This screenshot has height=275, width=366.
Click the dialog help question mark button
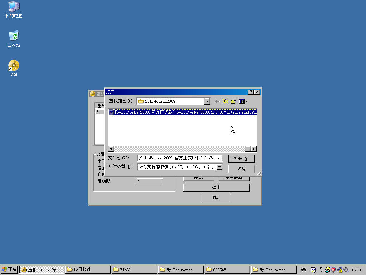click(x=251, y=92)
